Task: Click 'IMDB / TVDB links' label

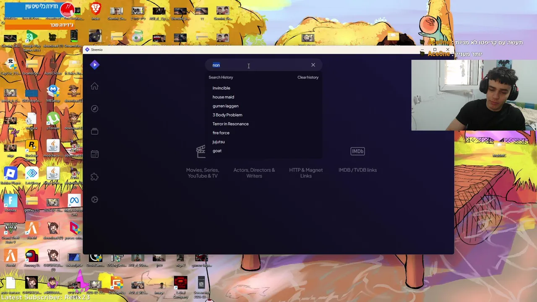Action: point(357,170)
